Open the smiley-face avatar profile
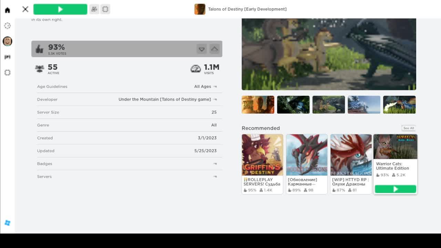This screenshot has height=248, width=441. 7,41
